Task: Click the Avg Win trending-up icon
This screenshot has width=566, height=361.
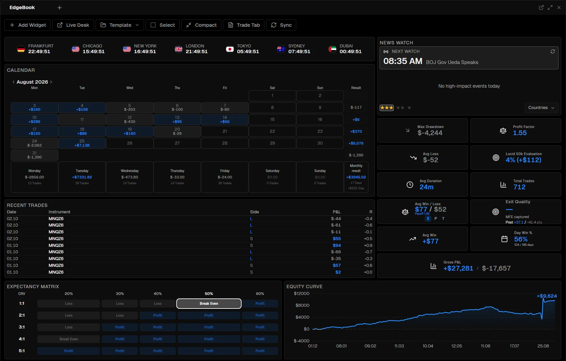Action: [412, 239]
